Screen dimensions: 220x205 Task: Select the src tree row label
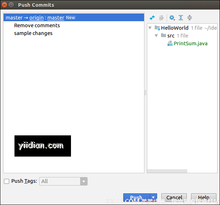tap(171, 36)
